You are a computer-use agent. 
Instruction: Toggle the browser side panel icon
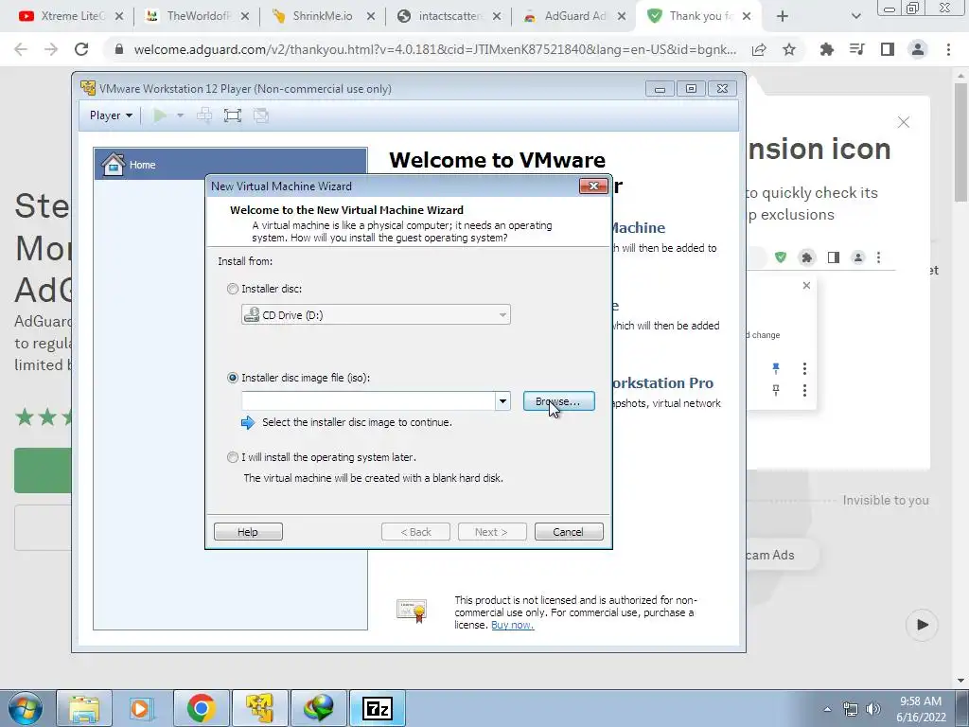click(x=888, y=49)
